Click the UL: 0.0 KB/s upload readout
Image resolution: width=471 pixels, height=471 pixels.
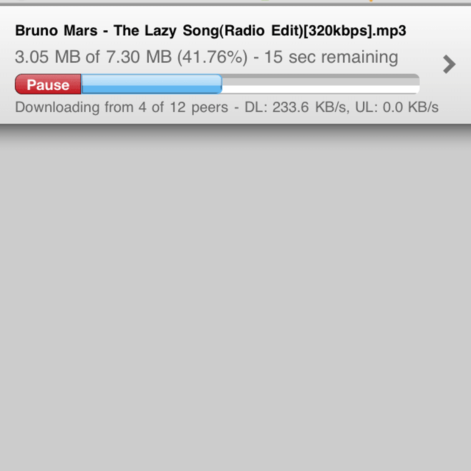point(397,107)
